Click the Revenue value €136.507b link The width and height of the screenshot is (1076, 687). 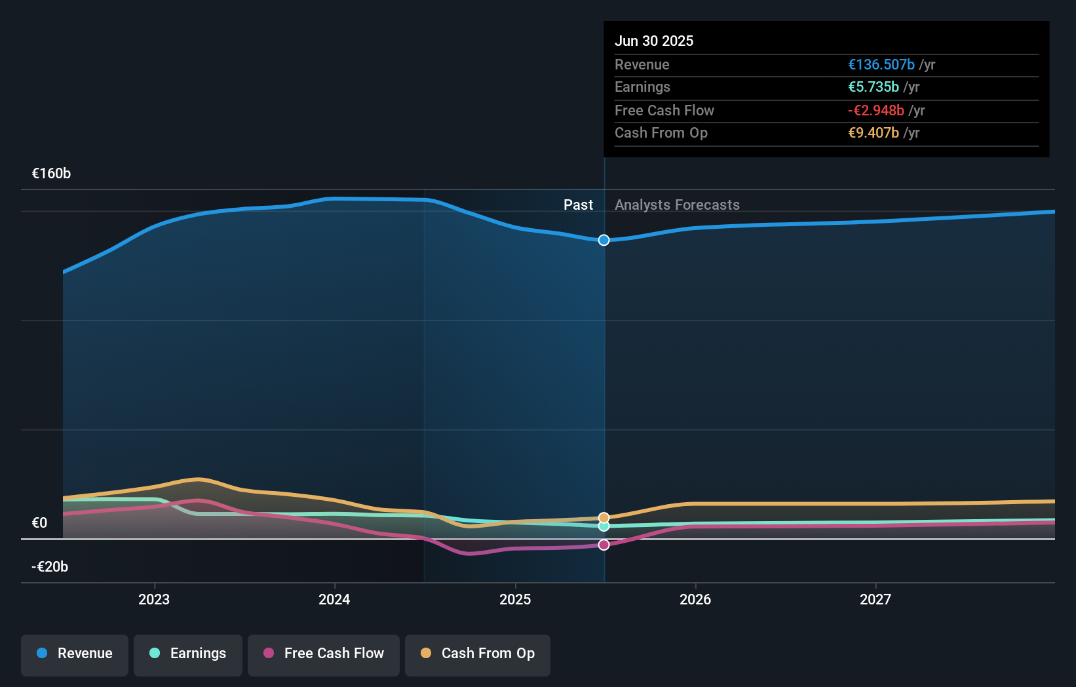coord(881,64)
